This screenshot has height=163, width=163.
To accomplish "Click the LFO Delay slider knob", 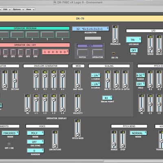I will click(159, 50).
